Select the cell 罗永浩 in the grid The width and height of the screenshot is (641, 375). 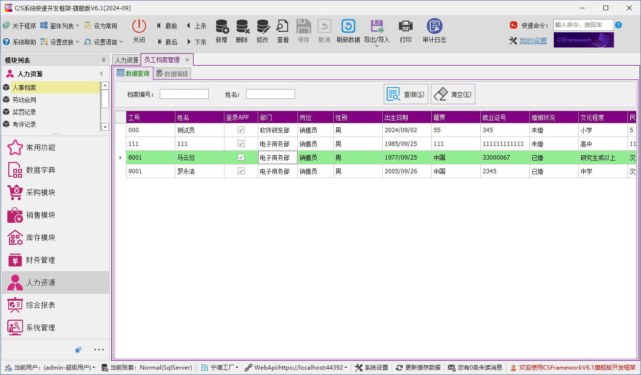point(199,171)
